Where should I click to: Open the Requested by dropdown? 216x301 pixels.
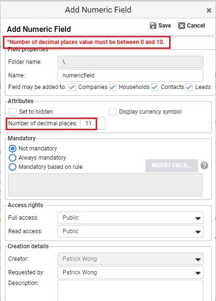pos(130,272)
